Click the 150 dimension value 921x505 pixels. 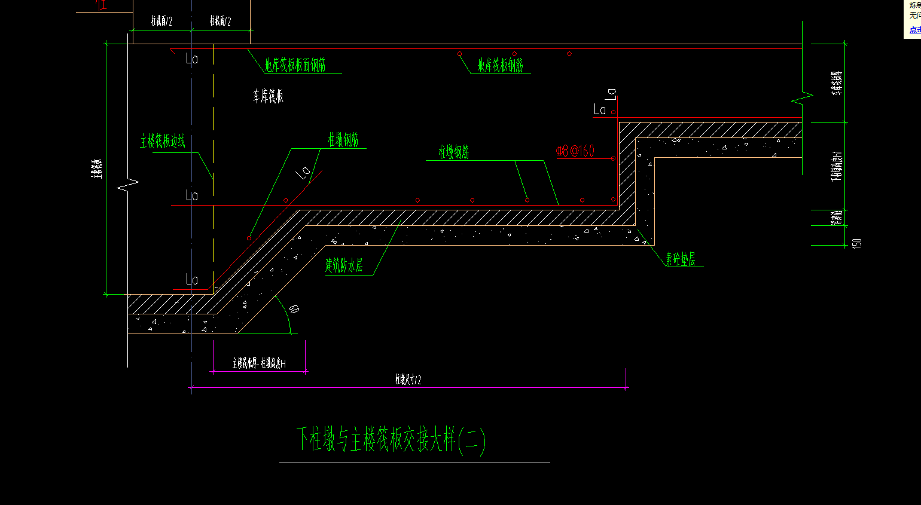[857, 243]
